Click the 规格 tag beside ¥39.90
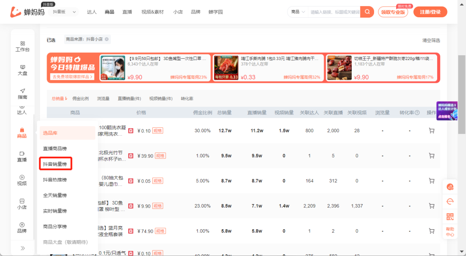The height and width of the screenshot is (256, 466). pos(161,156)
